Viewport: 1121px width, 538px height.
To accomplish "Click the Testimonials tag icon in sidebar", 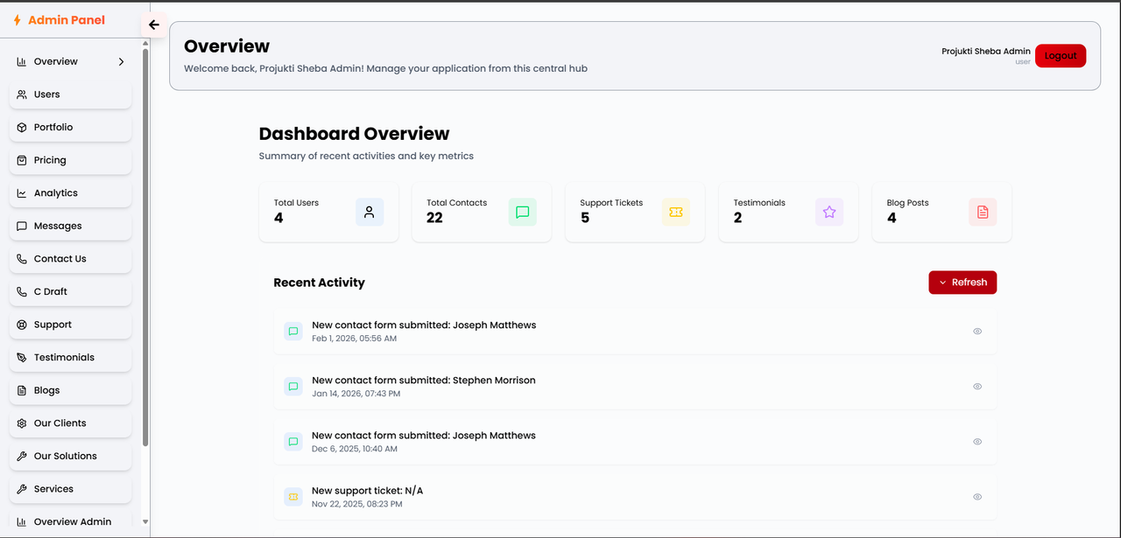I will [22, 358].
